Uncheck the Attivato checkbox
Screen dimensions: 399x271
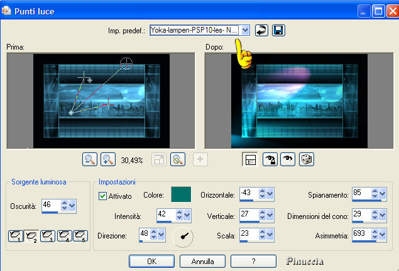point(102,196)
